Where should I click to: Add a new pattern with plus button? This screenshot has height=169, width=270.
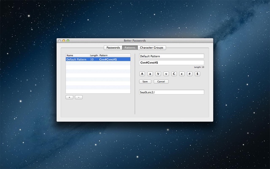coord(70,97)
